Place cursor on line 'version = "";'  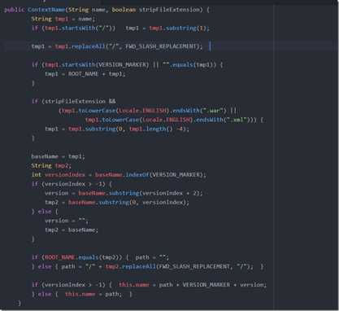pyautogui.click(x=67, y=221)
